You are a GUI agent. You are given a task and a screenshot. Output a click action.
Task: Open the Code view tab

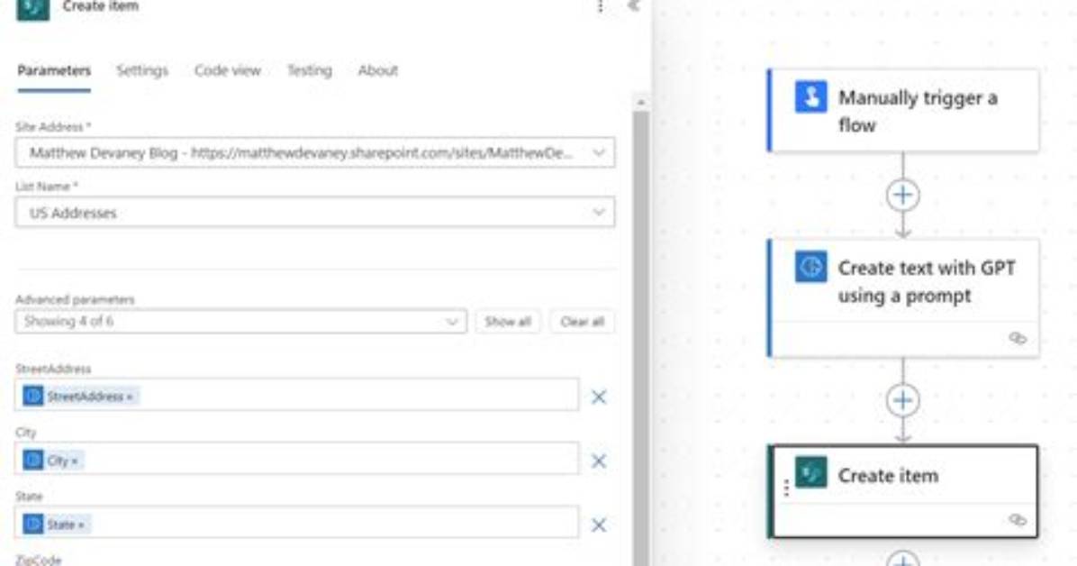[227, 70]
